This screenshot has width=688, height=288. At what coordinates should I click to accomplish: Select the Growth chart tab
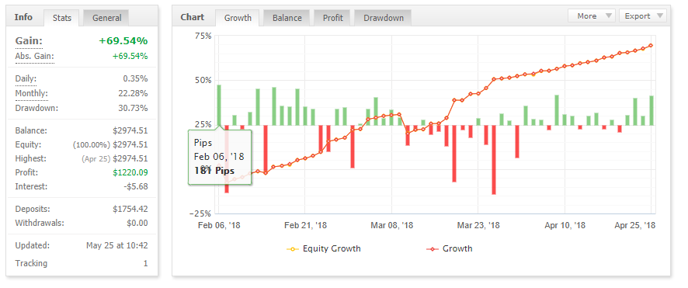coord(238,18)
